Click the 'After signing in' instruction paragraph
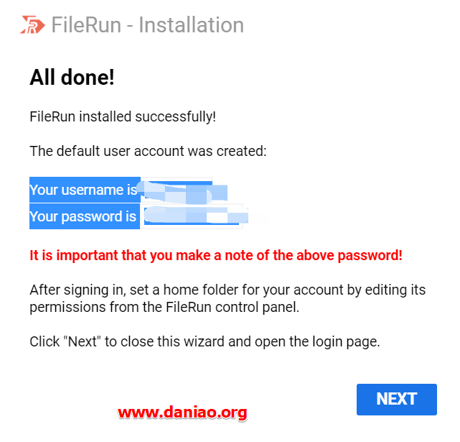 click(227, 298)
